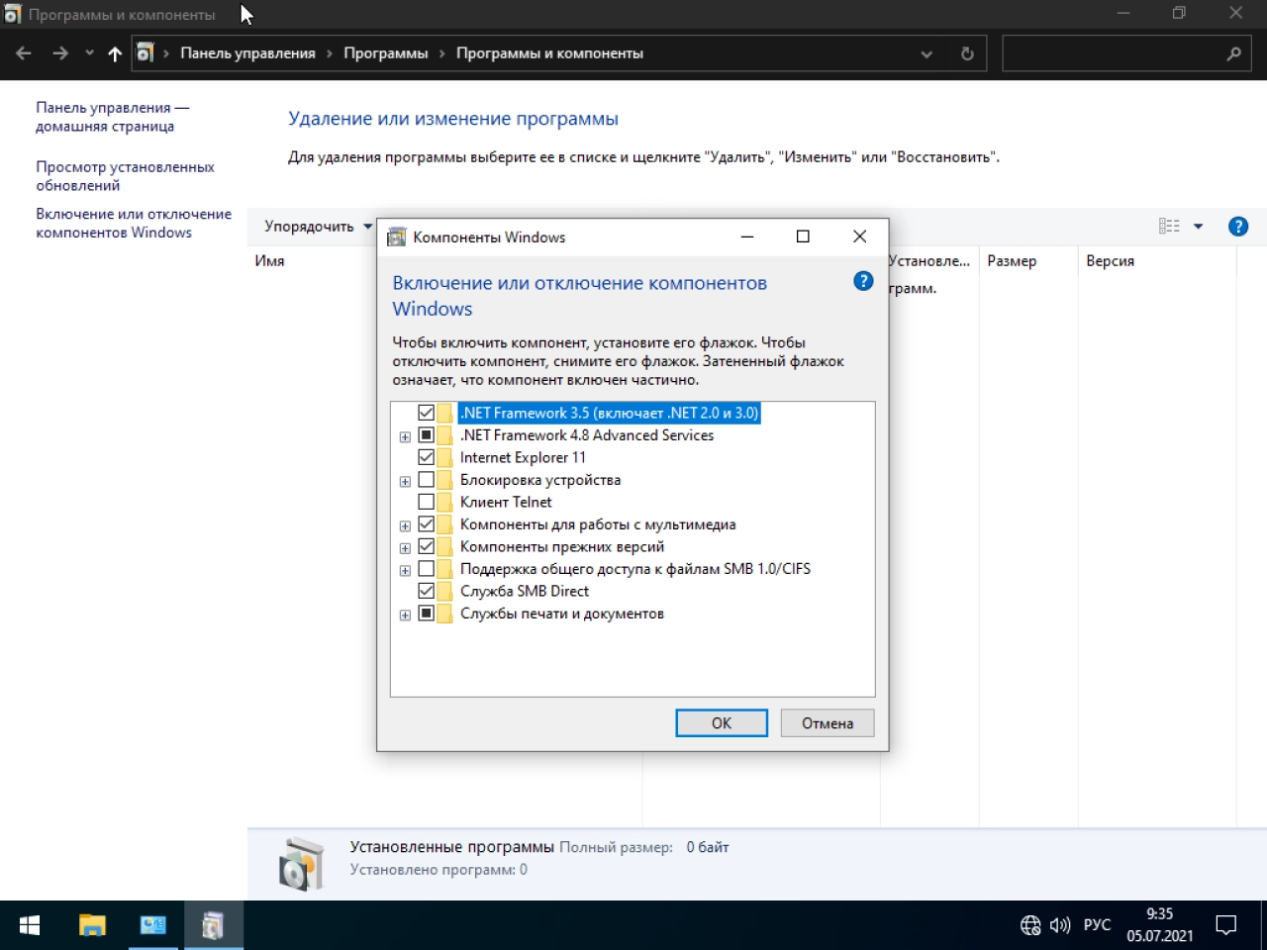Click the Back navigation arrow
The width and height of the screenshot is (1267, 950).
point(24,53)
